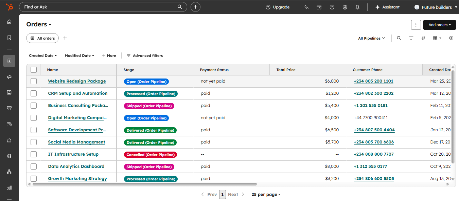
Task: Click the Cancelled (Order Pipeline) stage badge
Action: (151, 155)
